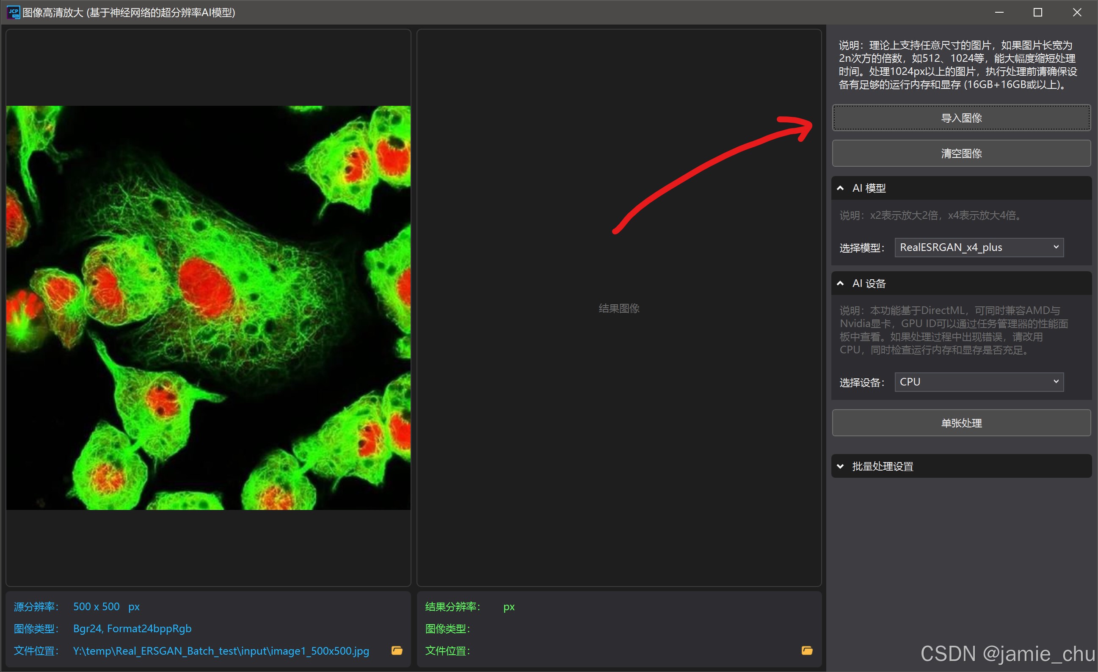Click the 导入图像 button
This screenshot has height=672, width=1098.
point(961,118)
